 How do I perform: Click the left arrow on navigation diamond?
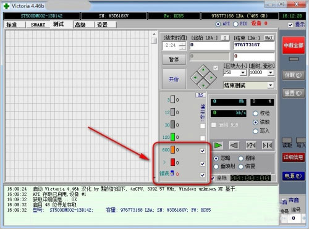tap(195, 78)
